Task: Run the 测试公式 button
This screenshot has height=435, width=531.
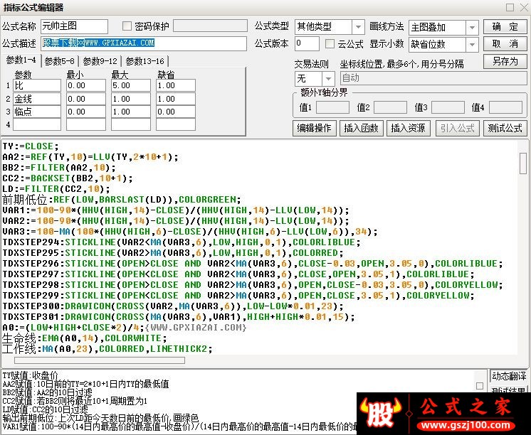Action: [x=504, y=128]
